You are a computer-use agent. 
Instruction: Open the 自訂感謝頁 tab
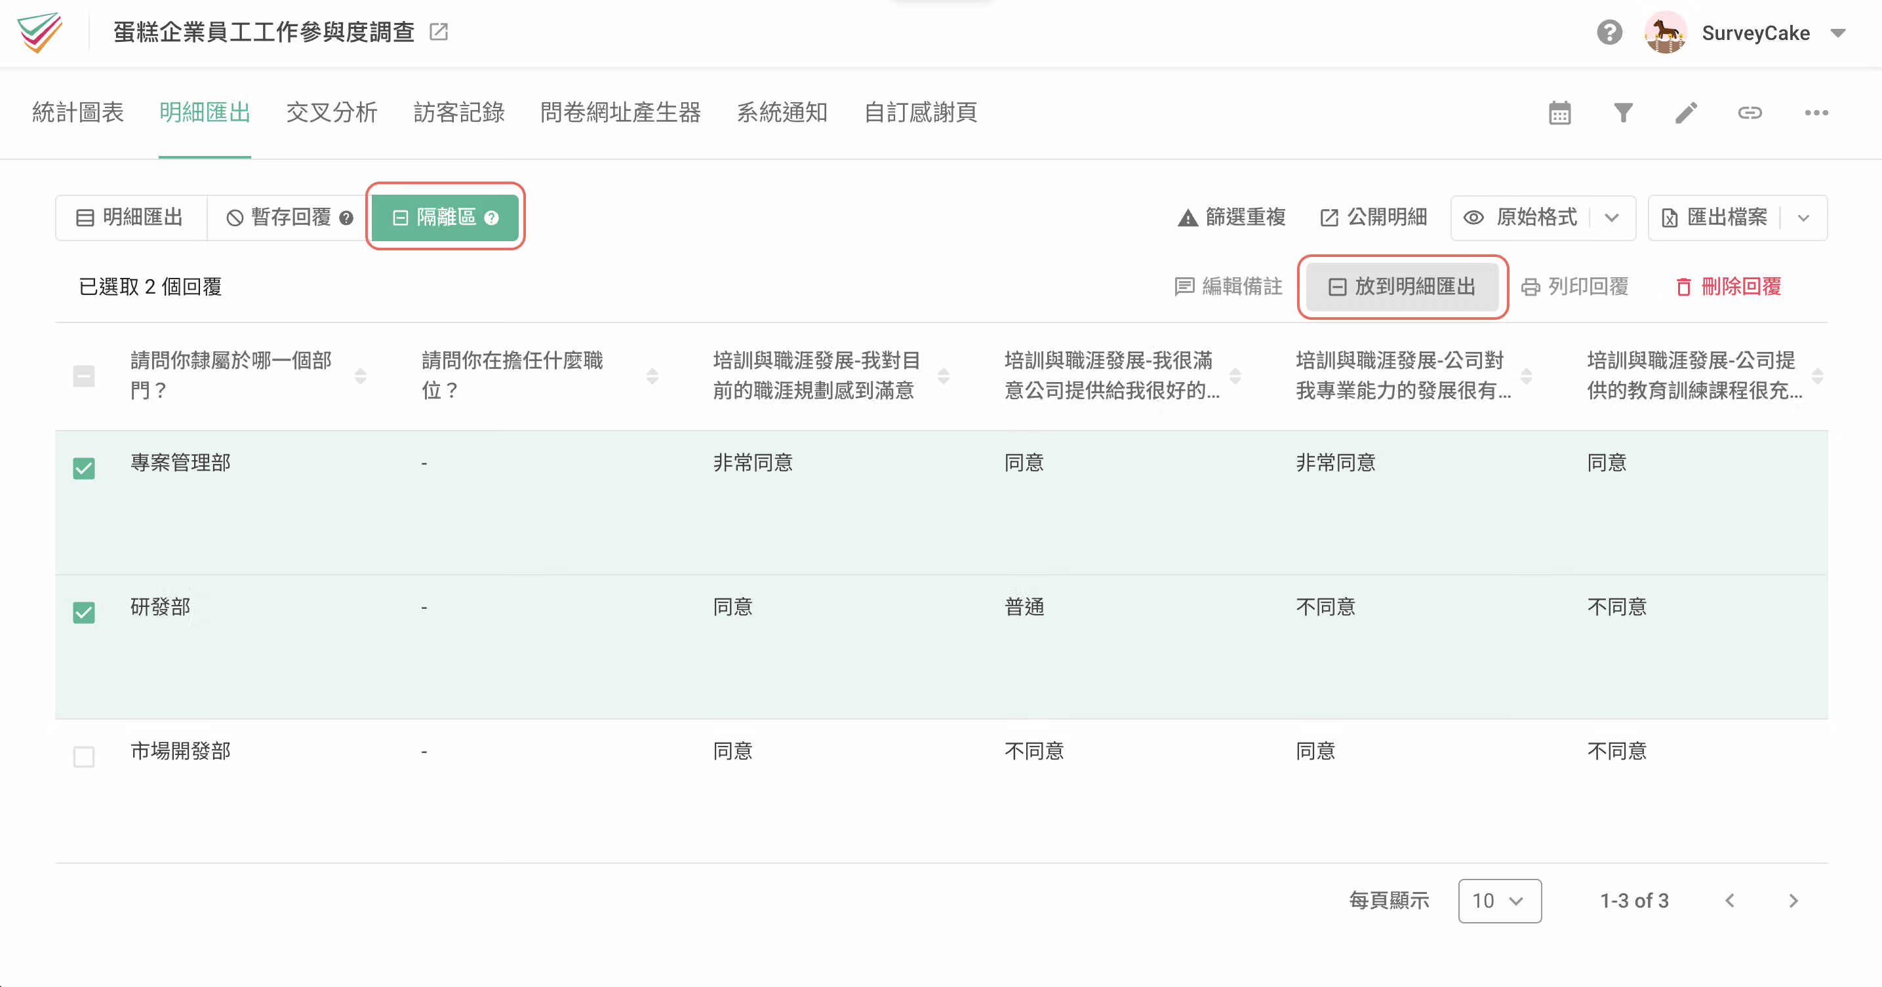click(921, 113)
